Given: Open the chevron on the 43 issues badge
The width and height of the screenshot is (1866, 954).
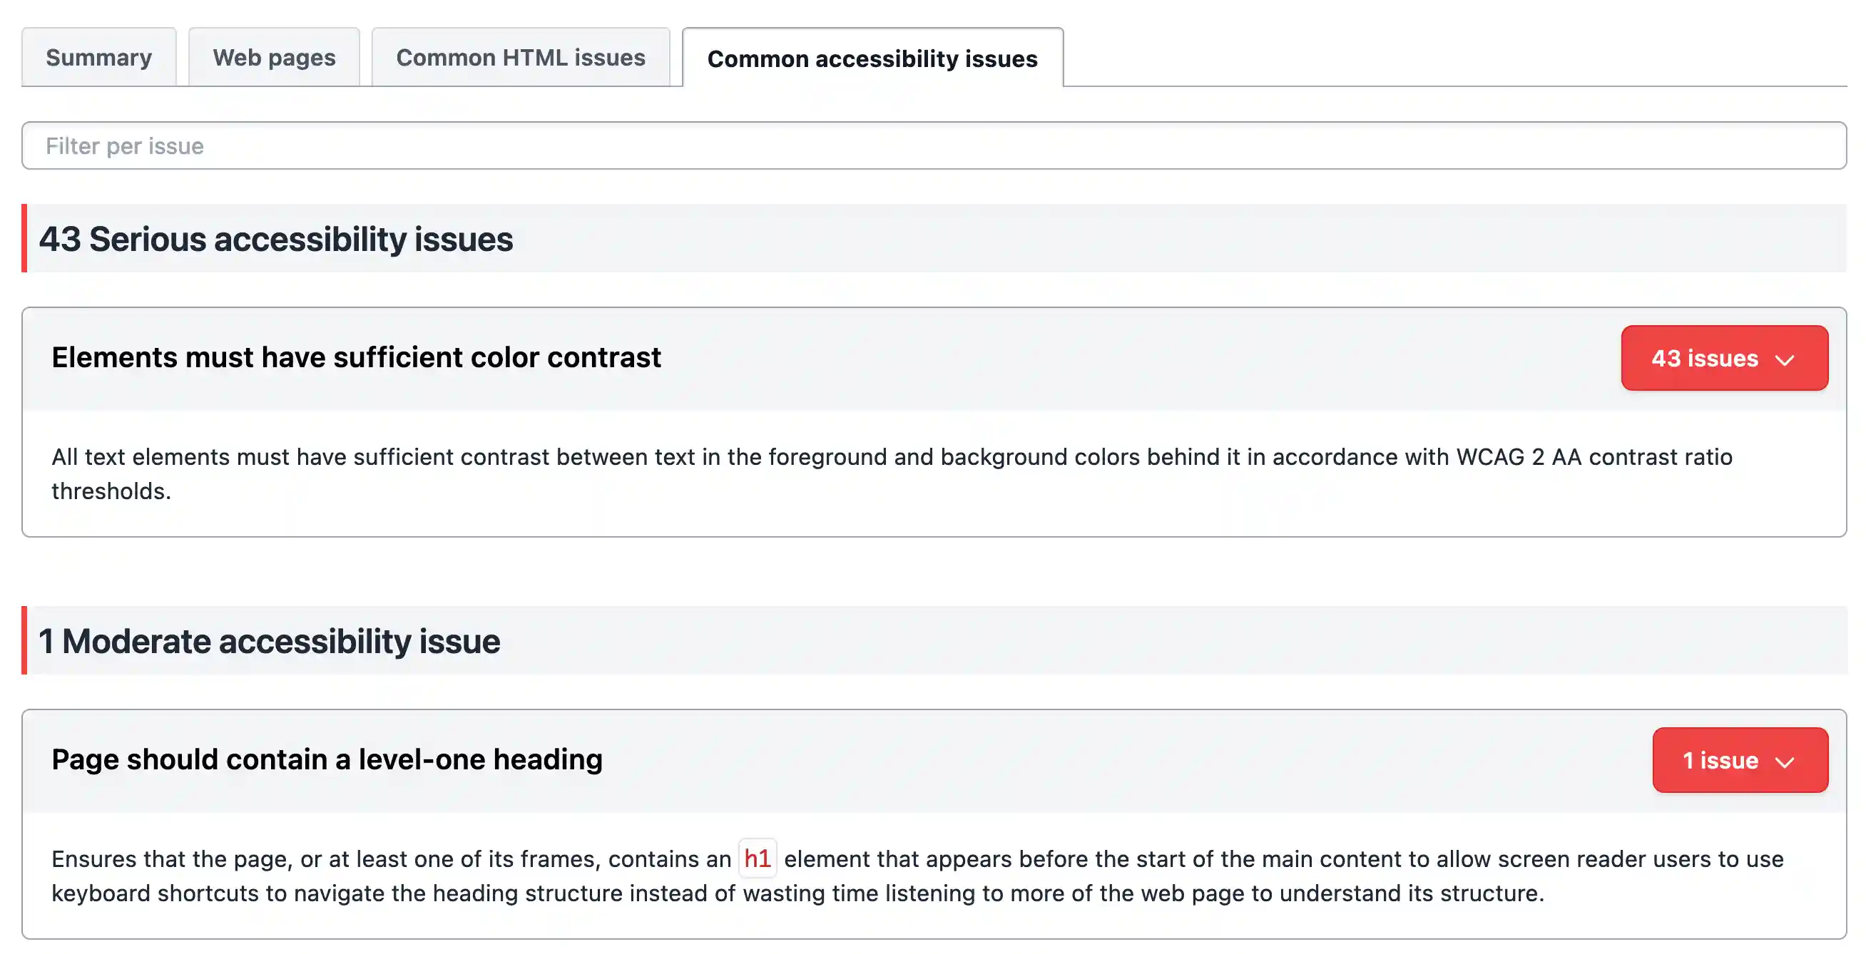Looking at the screenshot, I should click(x=1786, y=359).
